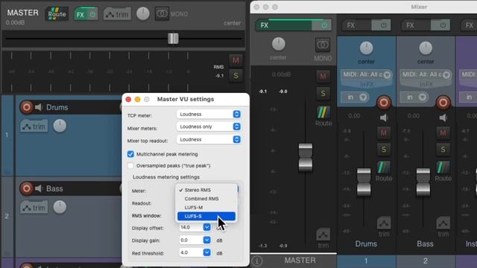This screenshot has height=268, width=477.
Task: Open the master track FX chain
Action: tap(80, 14)
